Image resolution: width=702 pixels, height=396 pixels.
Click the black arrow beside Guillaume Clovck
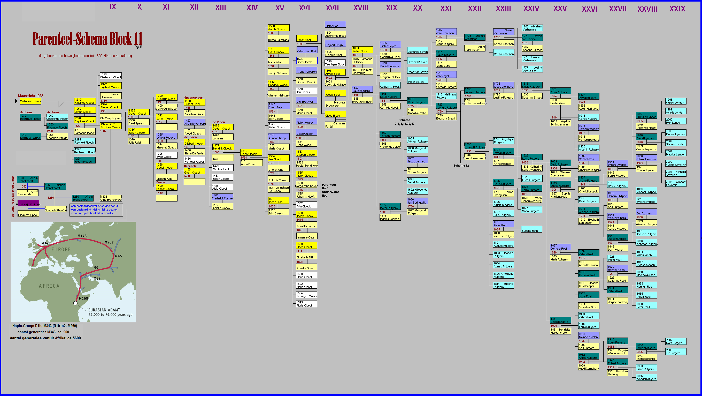[16, 101]
